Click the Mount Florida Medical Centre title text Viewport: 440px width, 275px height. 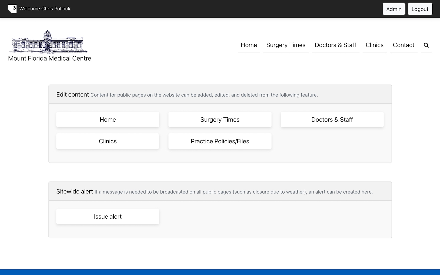pyautogui.click(x=50, y=58)
